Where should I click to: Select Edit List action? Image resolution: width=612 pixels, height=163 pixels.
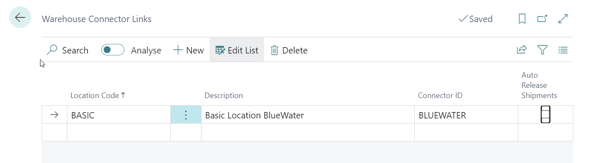coord(237,50)
